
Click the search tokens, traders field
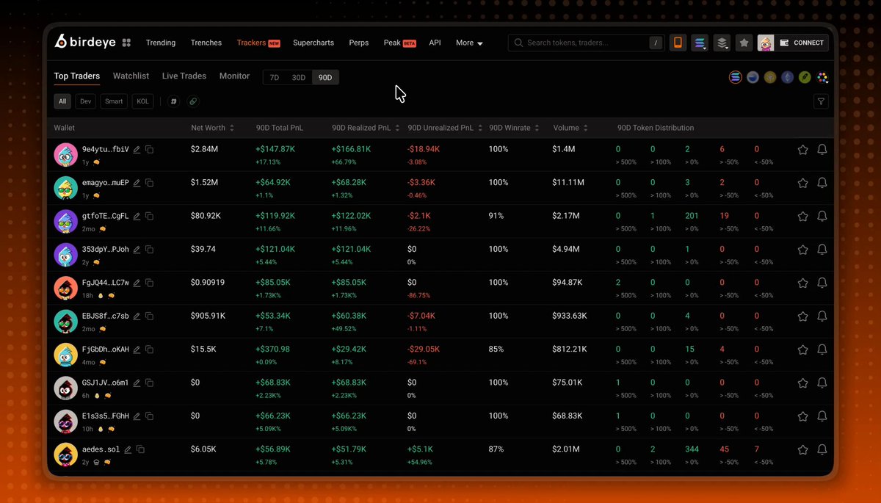point(586,43)
